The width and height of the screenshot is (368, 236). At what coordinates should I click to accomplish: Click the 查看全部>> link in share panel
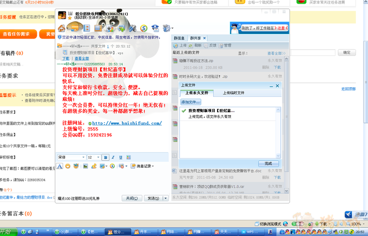(276, 53)
